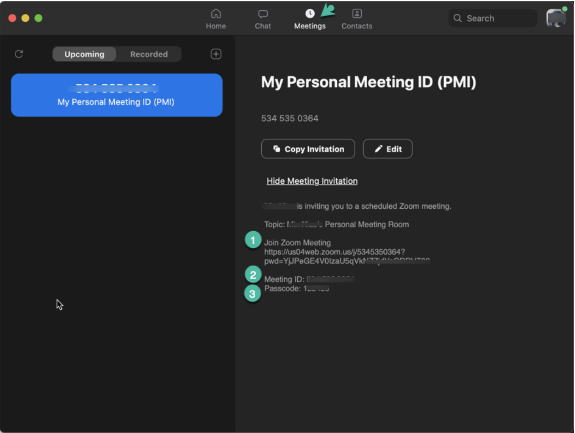Click the search magnifier icon
Viewport: 575px width, 433px height.
[458, 18]
